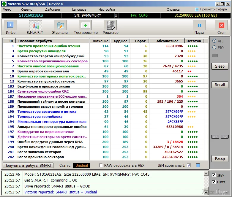Select the PIO radio button

point(214,47)
